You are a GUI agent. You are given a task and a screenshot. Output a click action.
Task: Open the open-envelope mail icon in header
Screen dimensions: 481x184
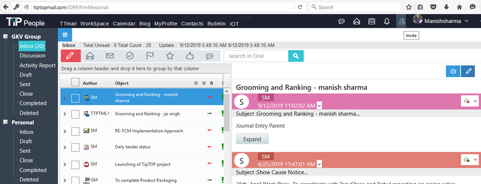click(357, 21)
